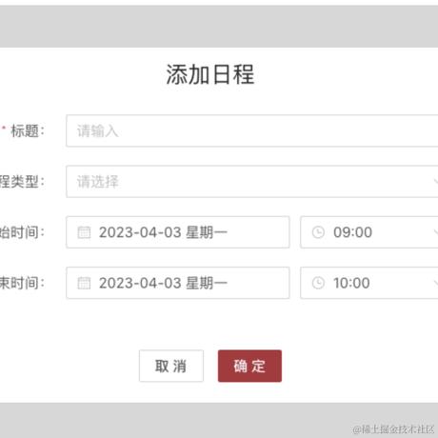
Task: Click the title input field
Action: (x=252, y=130)
